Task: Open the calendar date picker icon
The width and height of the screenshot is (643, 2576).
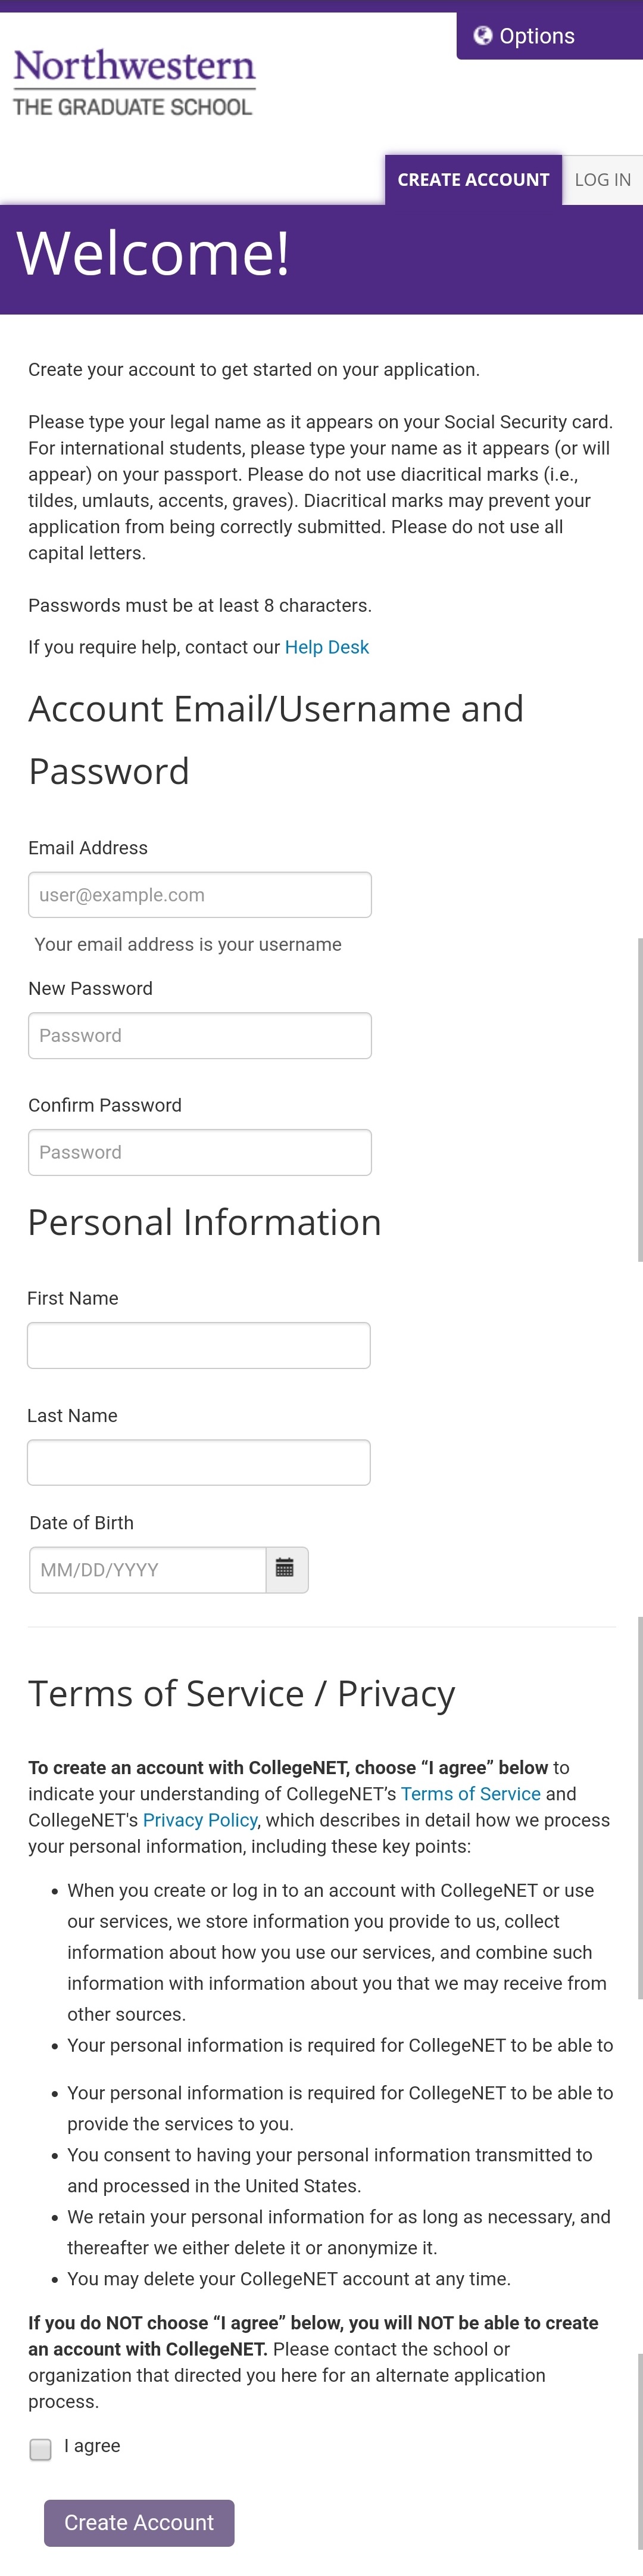Action: tap(285, 1568)
